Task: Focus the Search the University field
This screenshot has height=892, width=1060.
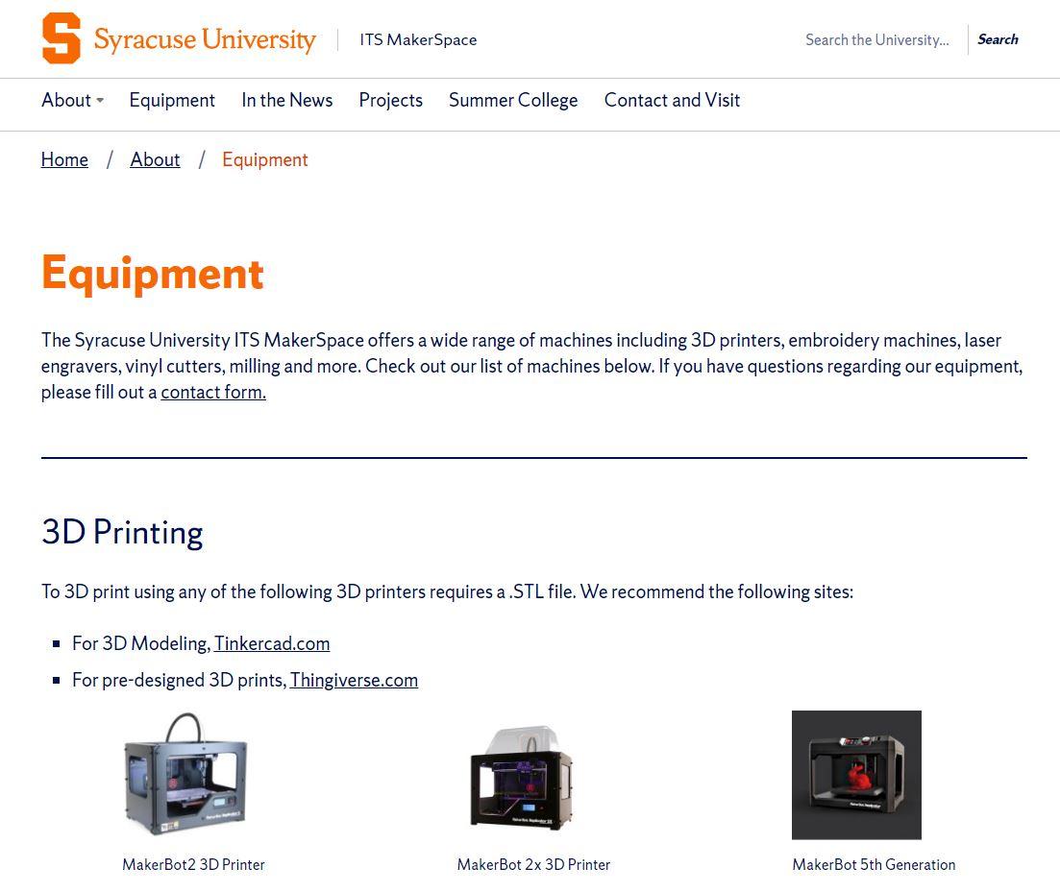Action: [x=876, y=39]
